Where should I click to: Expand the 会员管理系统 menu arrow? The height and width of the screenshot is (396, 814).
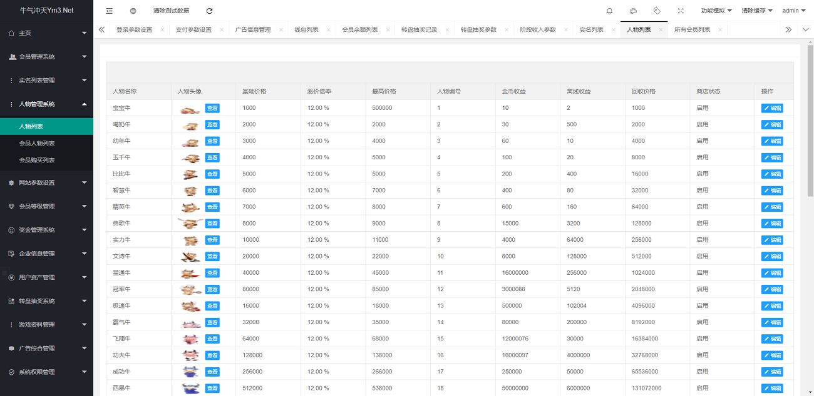[x=85, y=56]
